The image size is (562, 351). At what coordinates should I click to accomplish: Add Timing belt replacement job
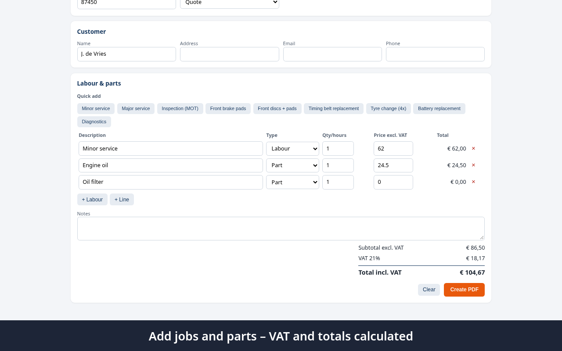tap(334, 108)
